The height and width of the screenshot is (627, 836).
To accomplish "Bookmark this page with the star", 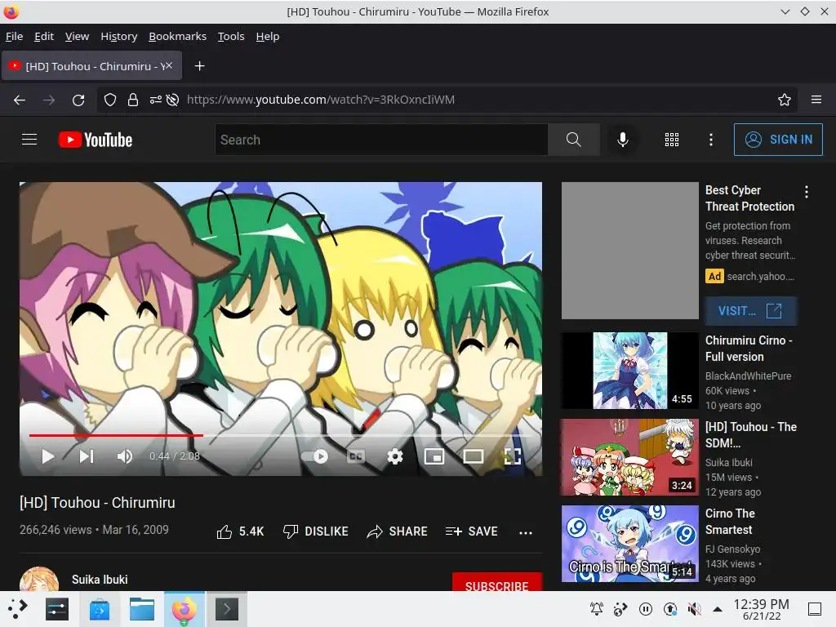I will coord(784,100).
